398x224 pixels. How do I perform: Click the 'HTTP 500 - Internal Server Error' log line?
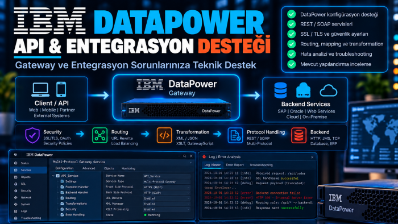(x=258, y=198)
